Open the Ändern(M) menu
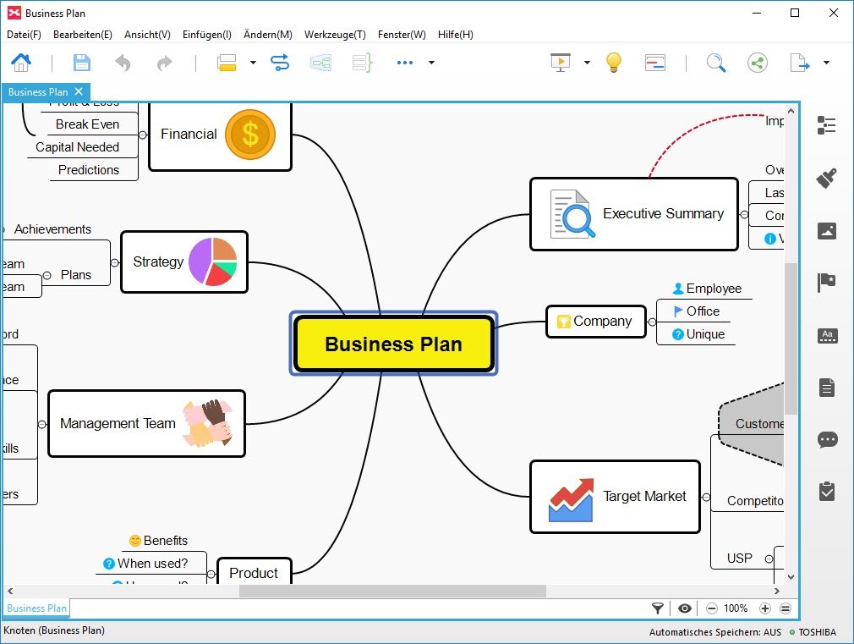The height and width of the screenshot is (644, 854). point(268,35)
